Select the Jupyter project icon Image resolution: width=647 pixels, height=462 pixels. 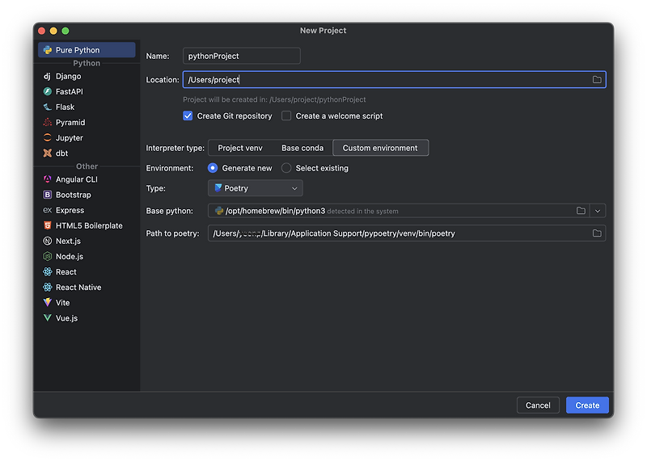(48, 138)
